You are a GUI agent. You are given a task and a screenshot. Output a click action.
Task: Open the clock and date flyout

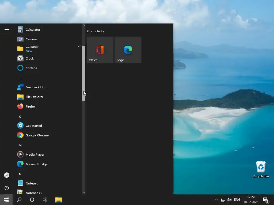click(251, 200)
